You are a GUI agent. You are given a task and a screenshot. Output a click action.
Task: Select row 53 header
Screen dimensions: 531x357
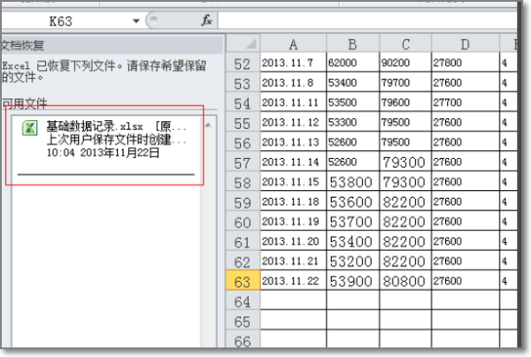click(242, 83)
